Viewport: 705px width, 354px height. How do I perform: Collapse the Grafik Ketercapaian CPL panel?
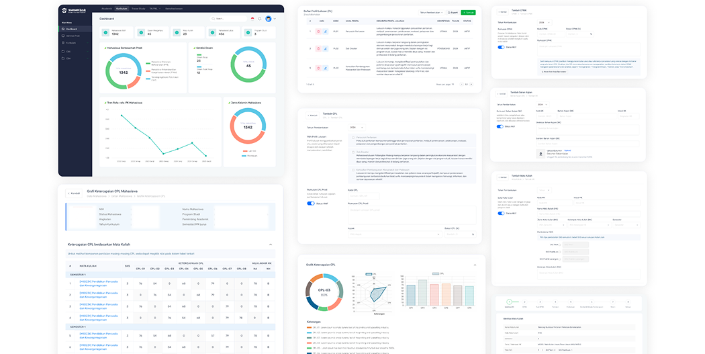pyautogui.click(x=475, y=265)
